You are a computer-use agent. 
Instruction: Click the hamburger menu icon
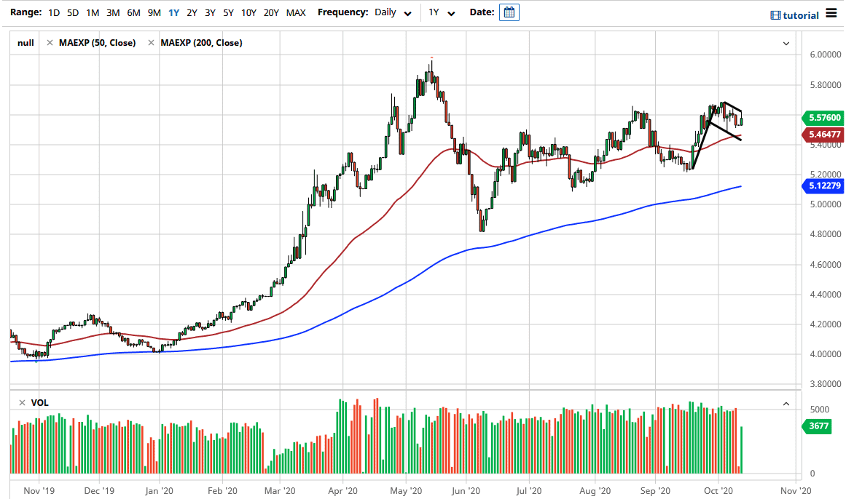coord(831,12)
